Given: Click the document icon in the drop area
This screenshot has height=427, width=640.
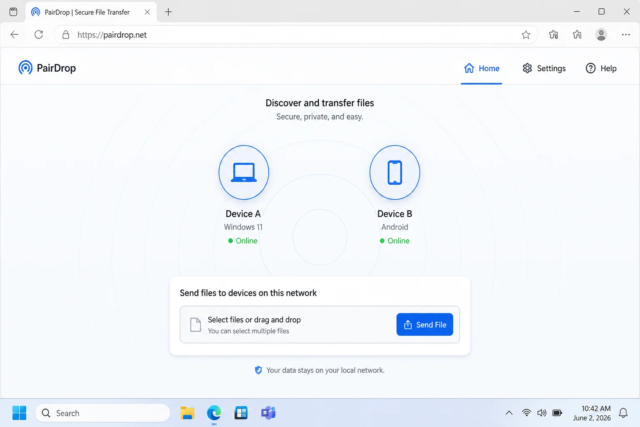Looking at the screenshot, I should tap(195, 324).
